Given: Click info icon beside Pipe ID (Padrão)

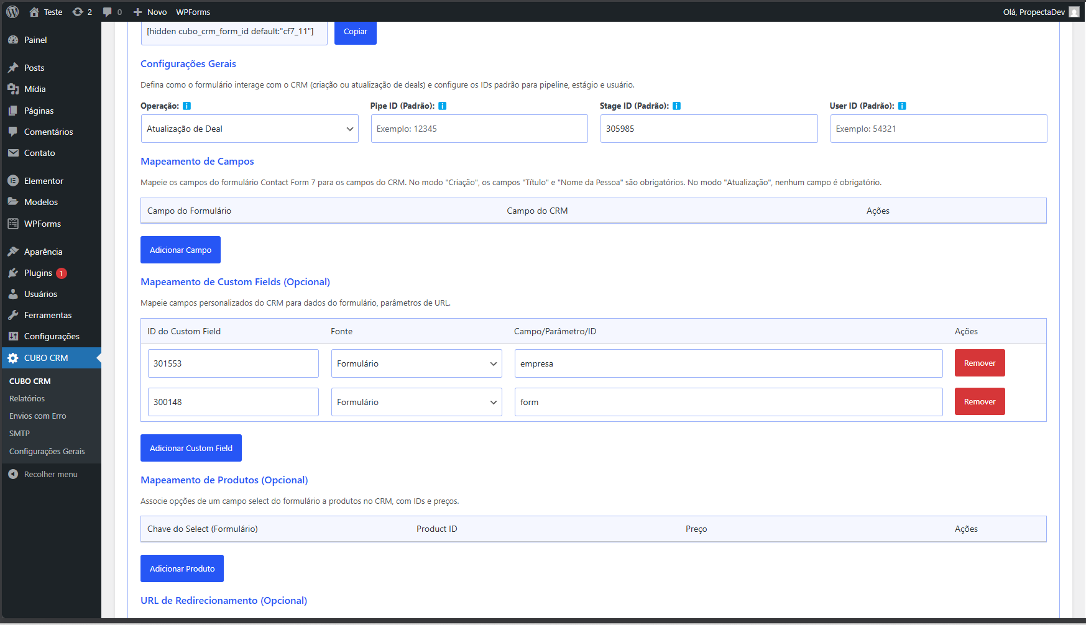Looking at the screenshot, I should pos(442,106).
